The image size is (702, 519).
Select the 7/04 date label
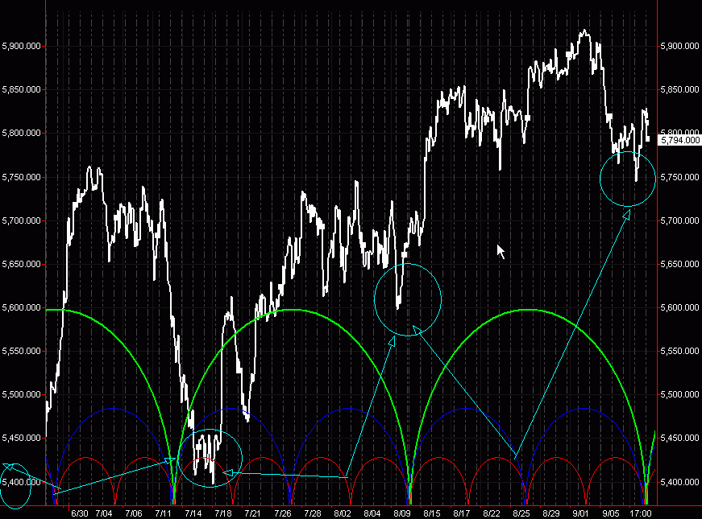104,513
